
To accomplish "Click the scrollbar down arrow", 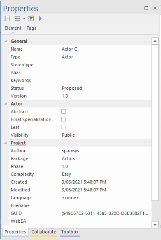I will tap(155, 225).
